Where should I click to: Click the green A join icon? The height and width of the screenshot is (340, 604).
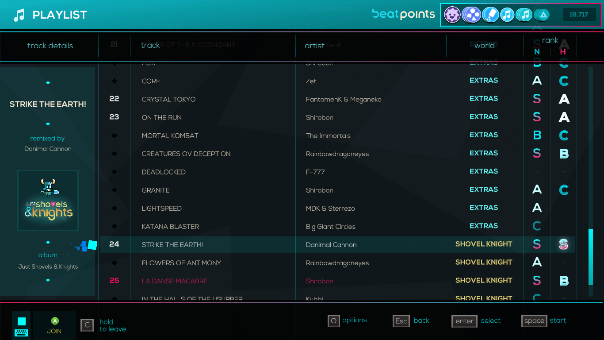click(55, 321)
